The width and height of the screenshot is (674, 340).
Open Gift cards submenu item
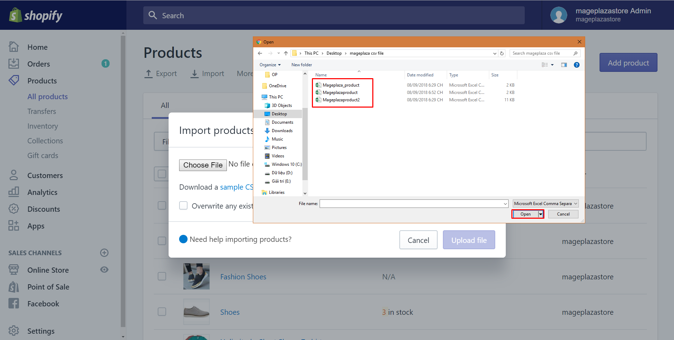(x=43, y=155)
